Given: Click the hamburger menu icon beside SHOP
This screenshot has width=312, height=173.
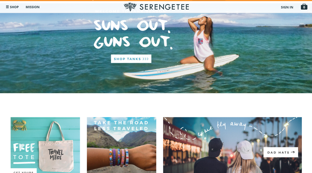Looking at the screenshot, I should pyautogui.click(x=7, y=7).
